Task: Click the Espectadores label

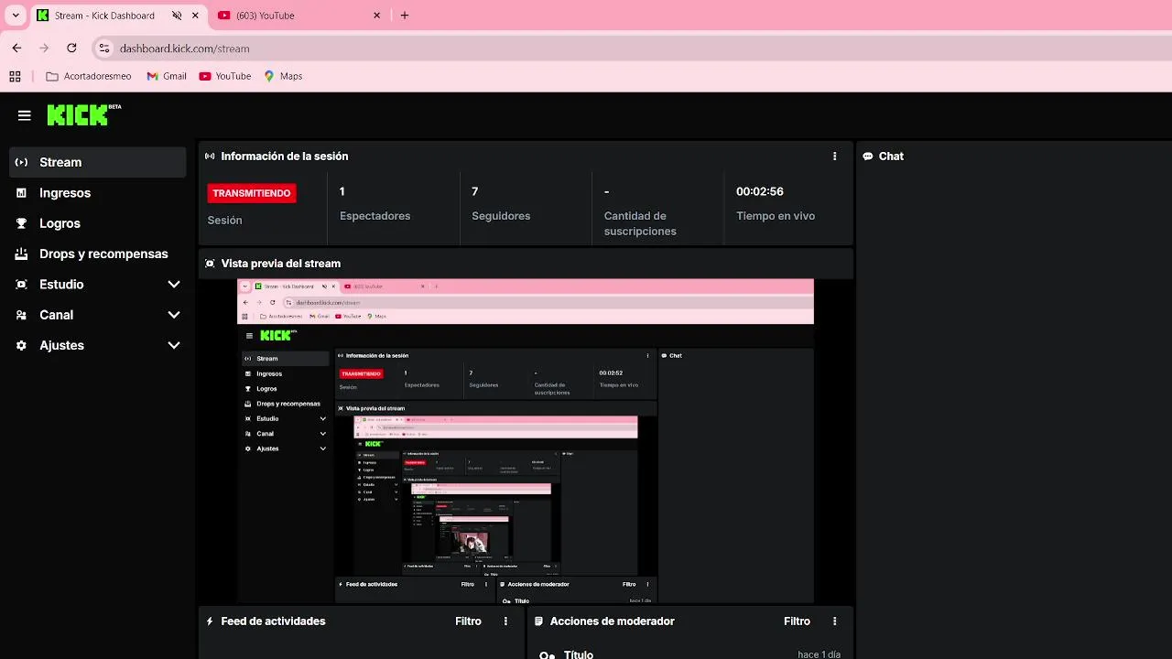Action: [375, 216]
